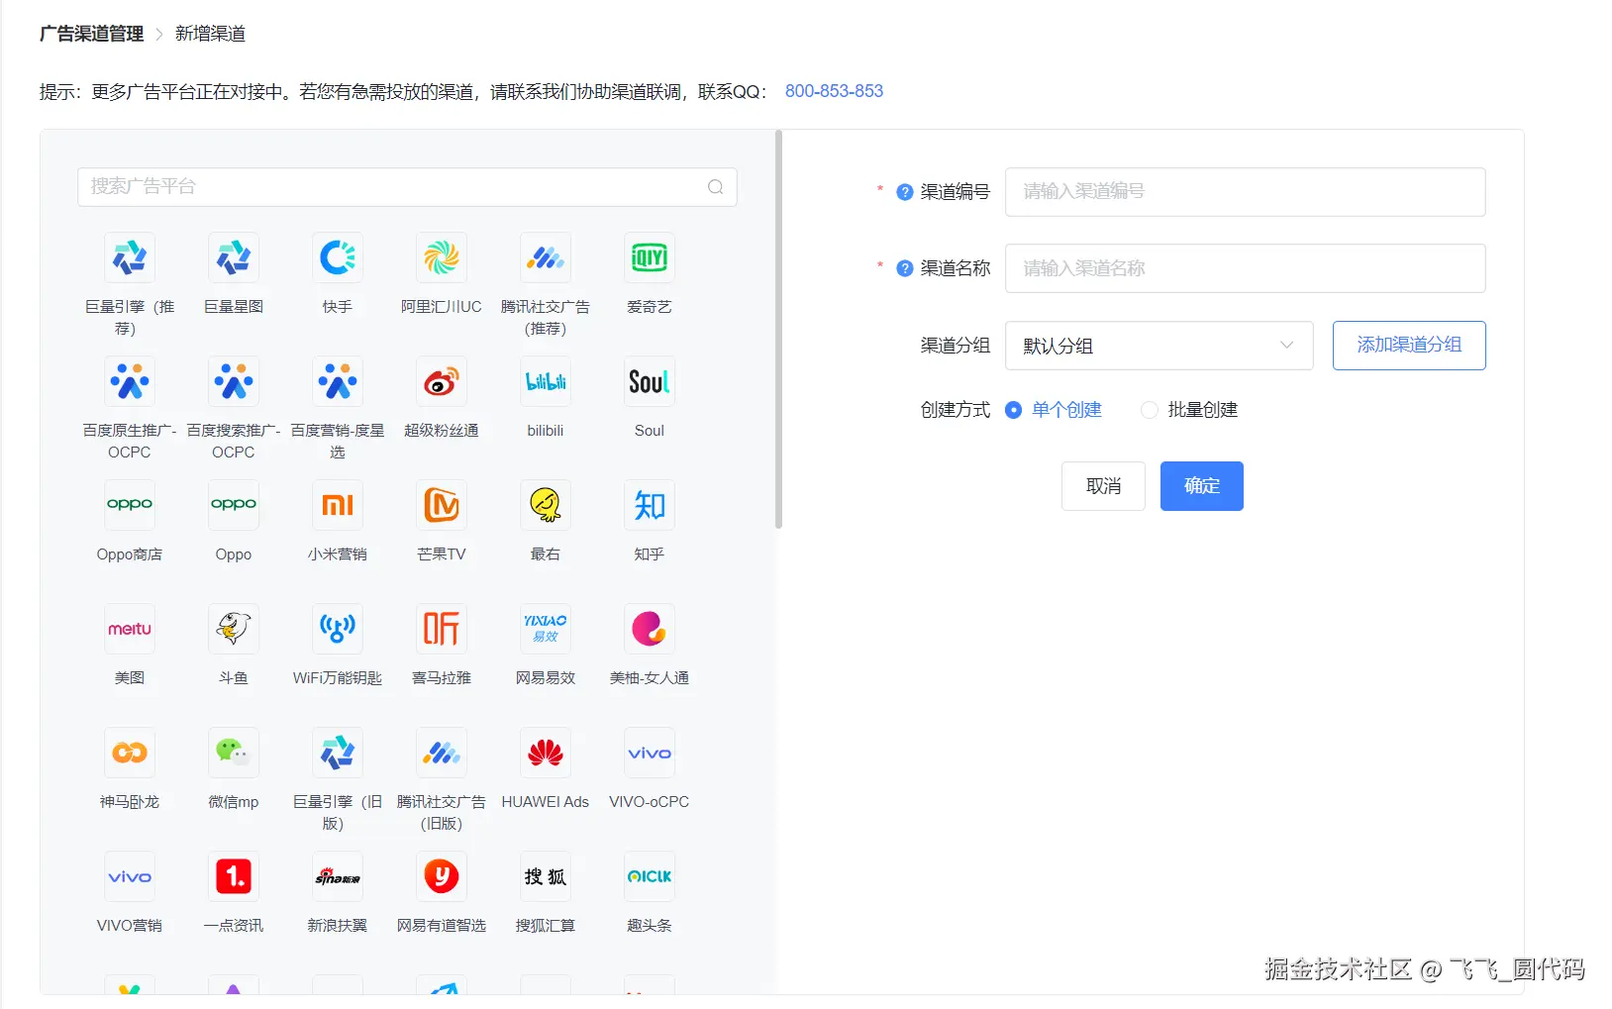Click the 新增渠道 breadcrumb item

pos(210,34)
